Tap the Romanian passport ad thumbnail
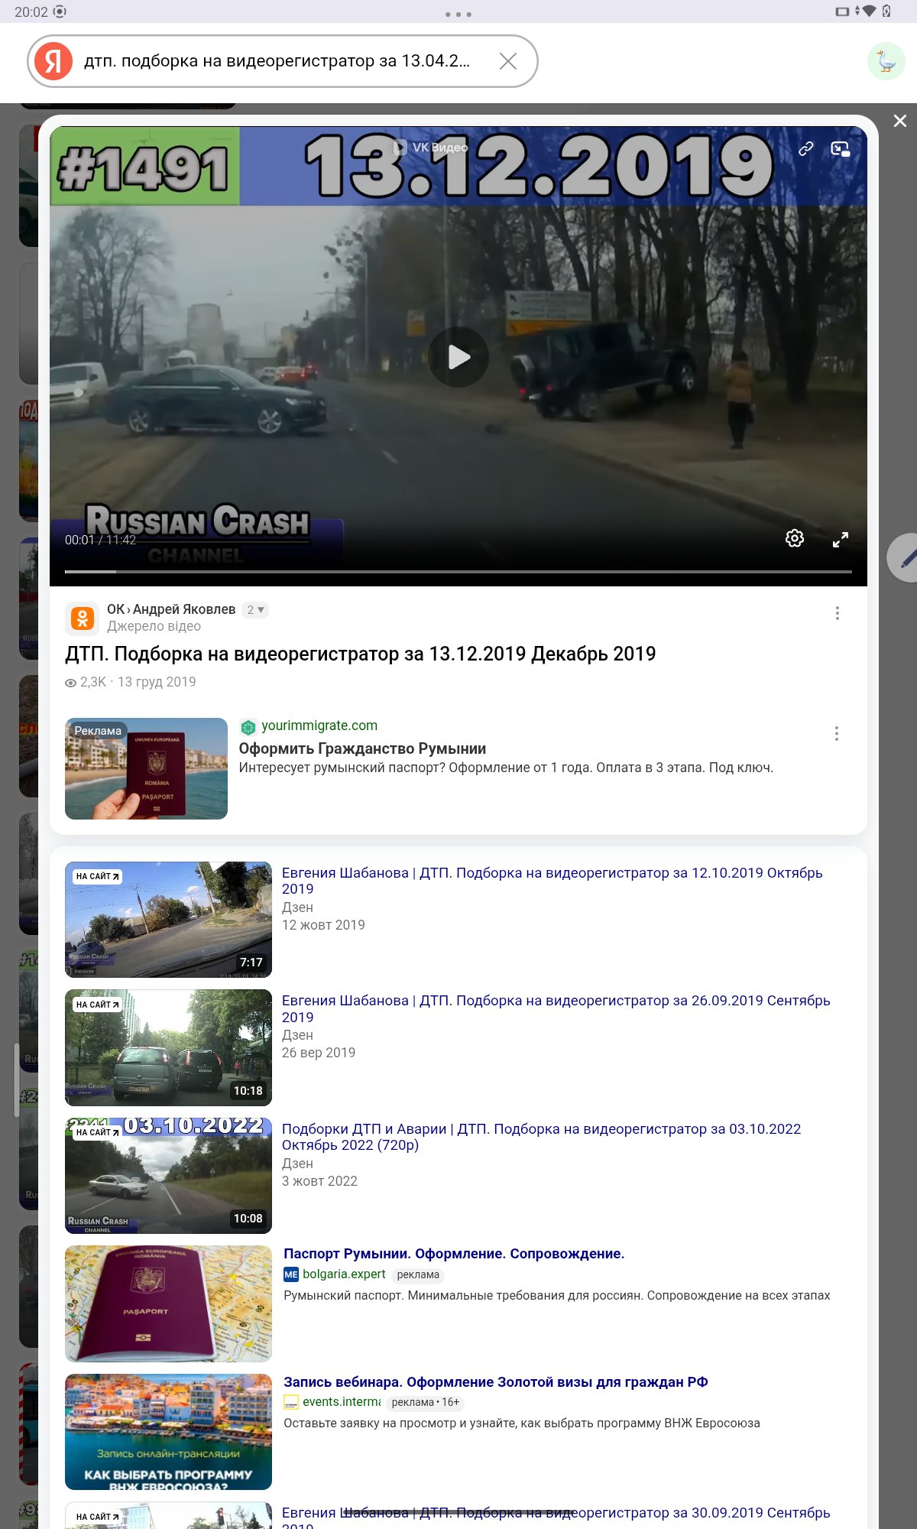This screenshot has height=1529, width=917. (146, 768)
